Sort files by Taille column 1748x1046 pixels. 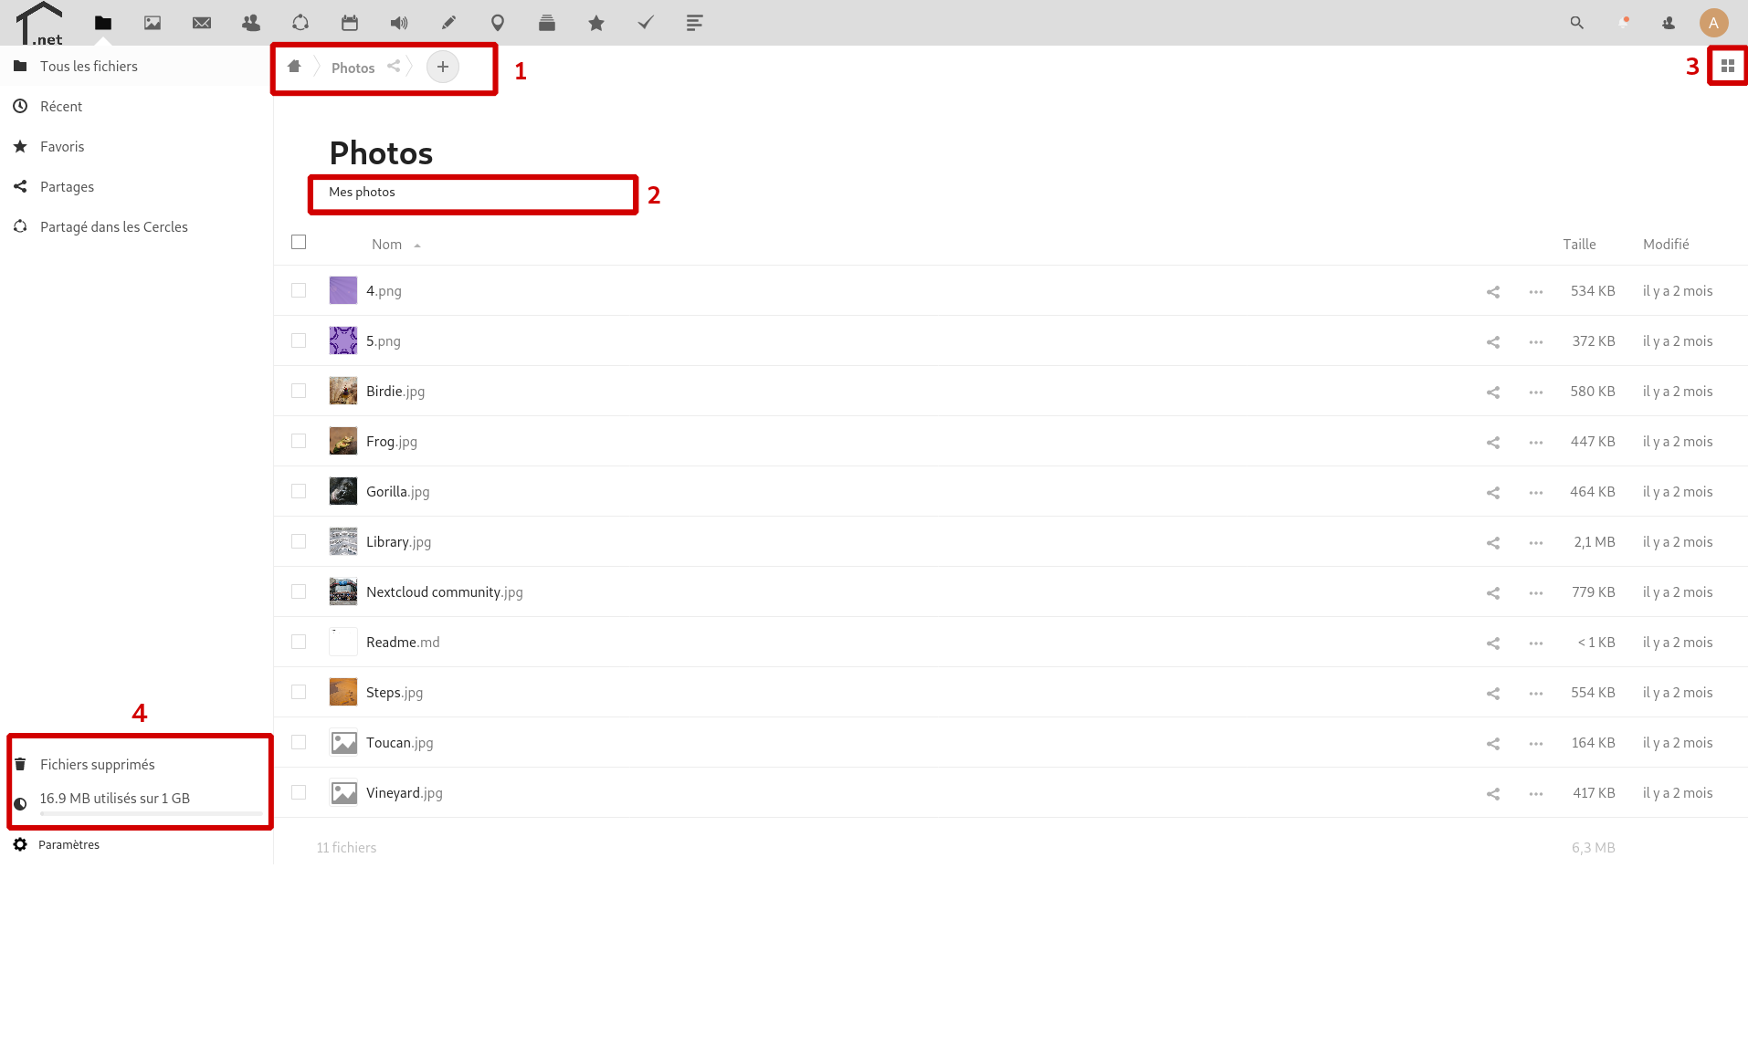pos(1579,244)
